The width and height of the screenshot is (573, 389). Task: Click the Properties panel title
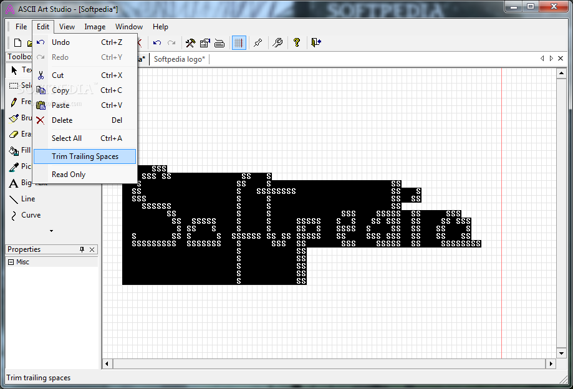24,249
